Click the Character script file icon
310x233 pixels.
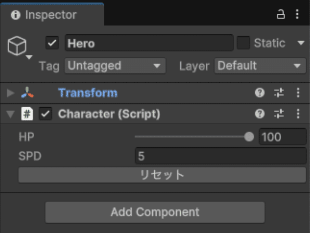coord(27,114)
